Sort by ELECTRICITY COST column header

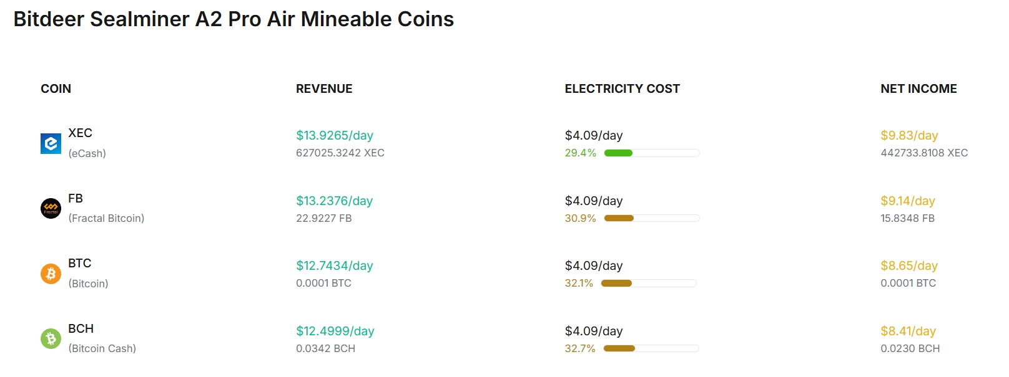(x=622, y=88)
